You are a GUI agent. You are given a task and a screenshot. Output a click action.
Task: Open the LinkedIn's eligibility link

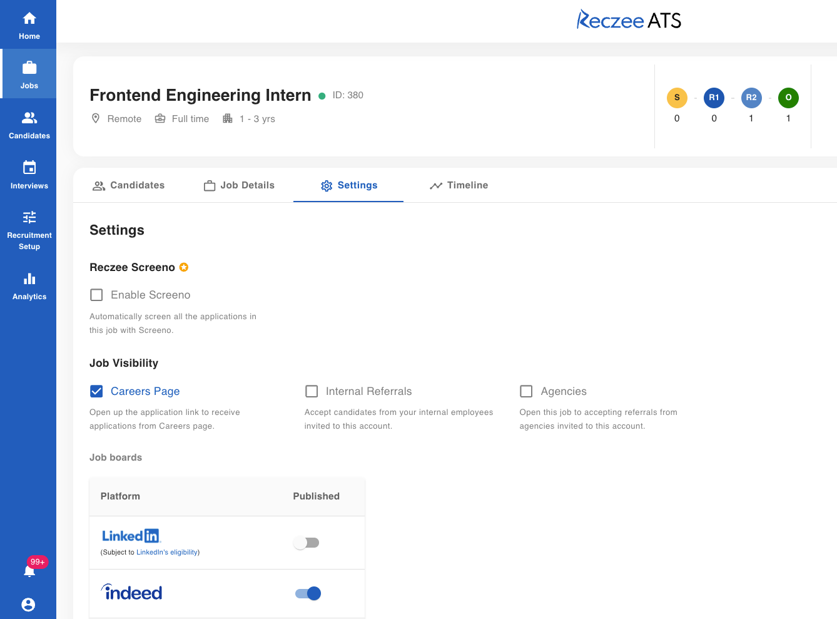point(167,552)
